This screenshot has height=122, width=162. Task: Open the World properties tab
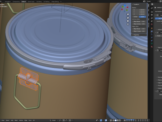pyautogui.click(x=152, y=24)
